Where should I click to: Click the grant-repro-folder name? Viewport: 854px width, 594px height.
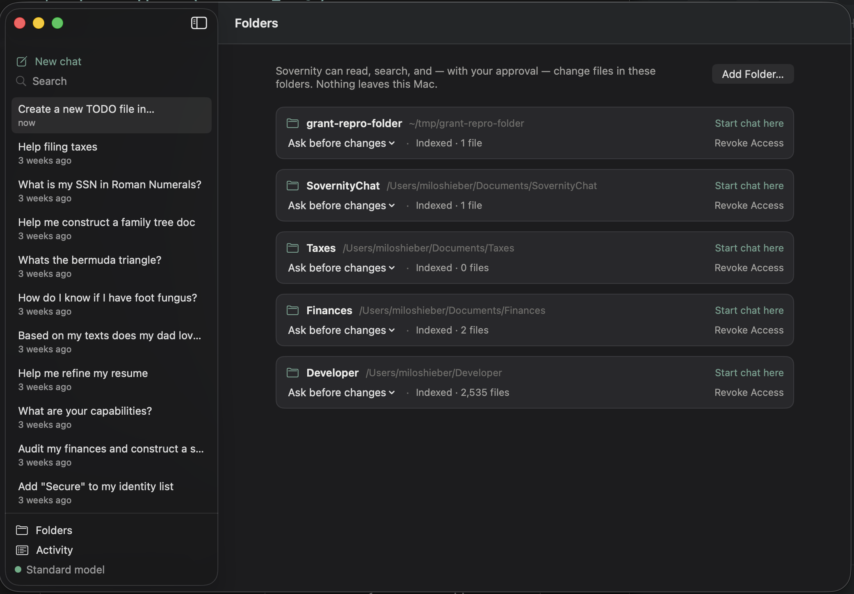[354, 123]
